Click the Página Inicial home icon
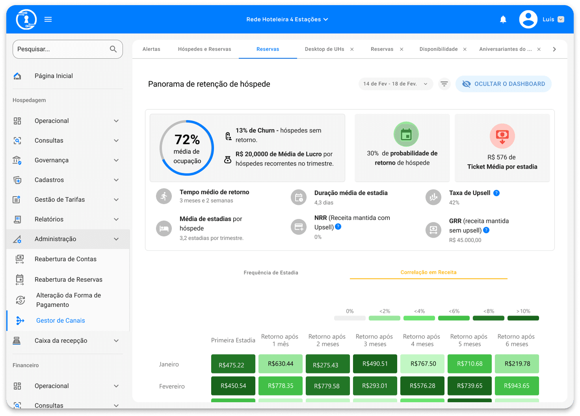 17,76
